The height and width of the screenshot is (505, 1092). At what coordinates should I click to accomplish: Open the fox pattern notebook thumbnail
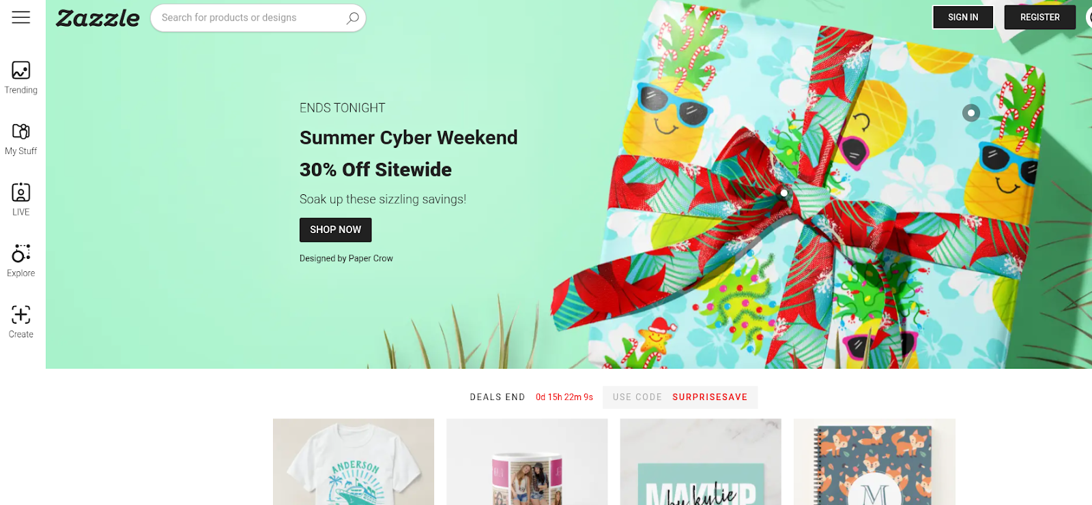point(874,462)
